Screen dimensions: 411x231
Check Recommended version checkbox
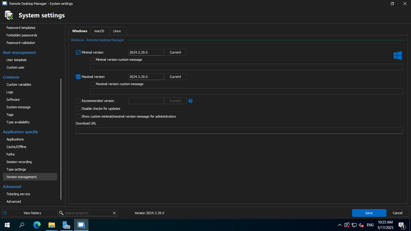[x=78, y=101]
